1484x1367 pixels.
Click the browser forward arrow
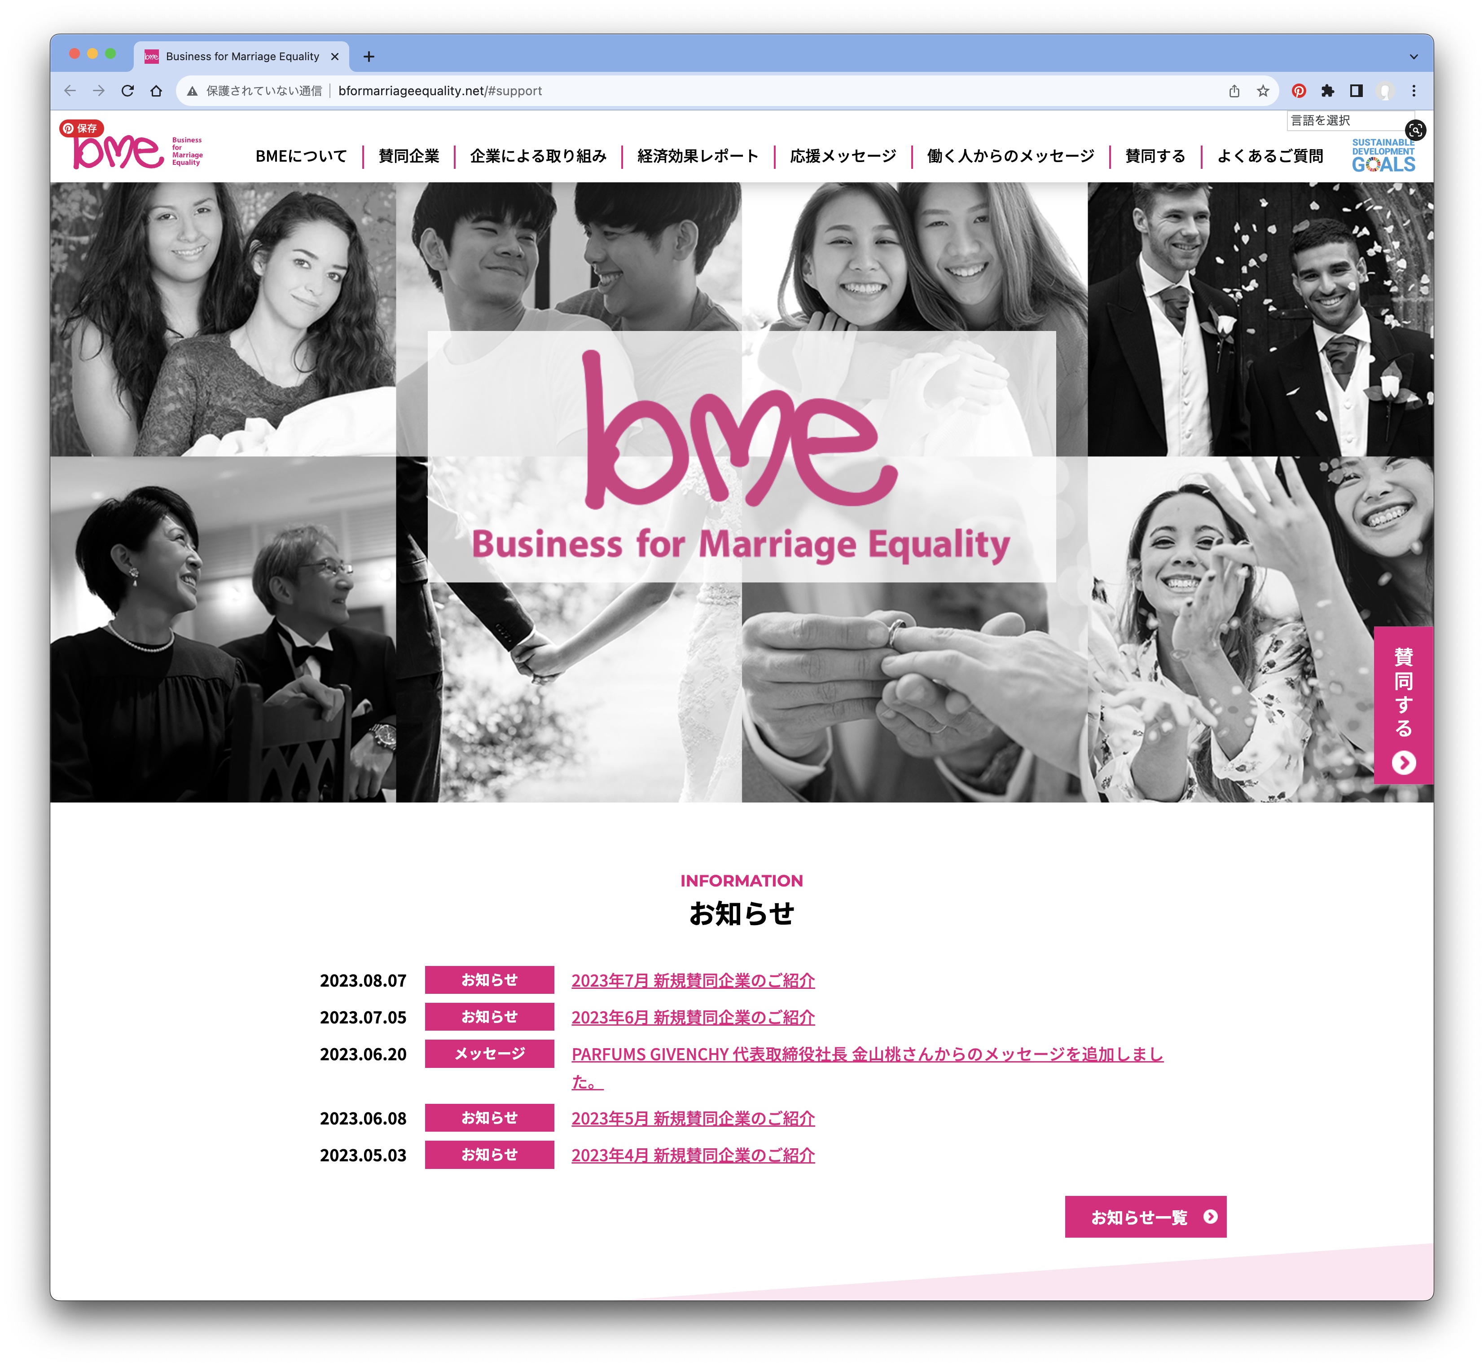point(98,91)
